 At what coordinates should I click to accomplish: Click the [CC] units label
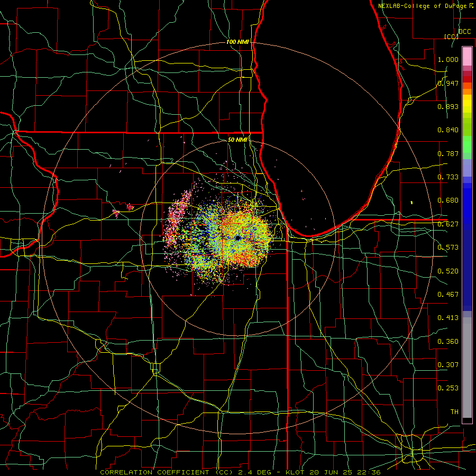[x=451, y=36]
